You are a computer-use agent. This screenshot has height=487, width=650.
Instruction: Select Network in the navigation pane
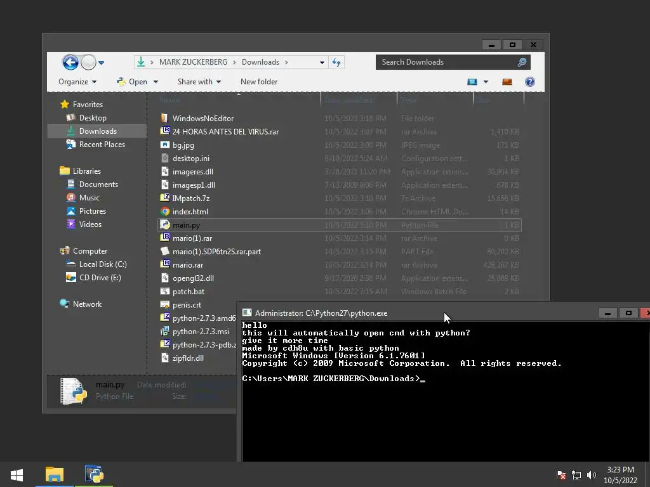click(81, 304)
